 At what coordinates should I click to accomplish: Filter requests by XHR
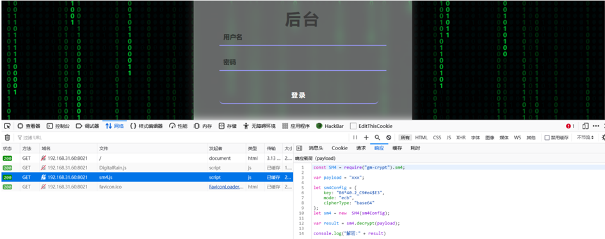click(x=461, y=137)
